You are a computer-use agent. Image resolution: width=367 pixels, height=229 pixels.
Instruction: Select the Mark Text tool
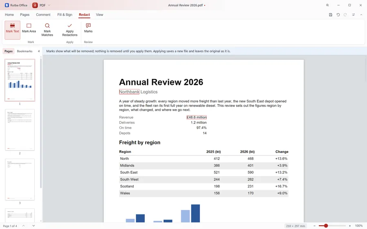pos(12,30)
